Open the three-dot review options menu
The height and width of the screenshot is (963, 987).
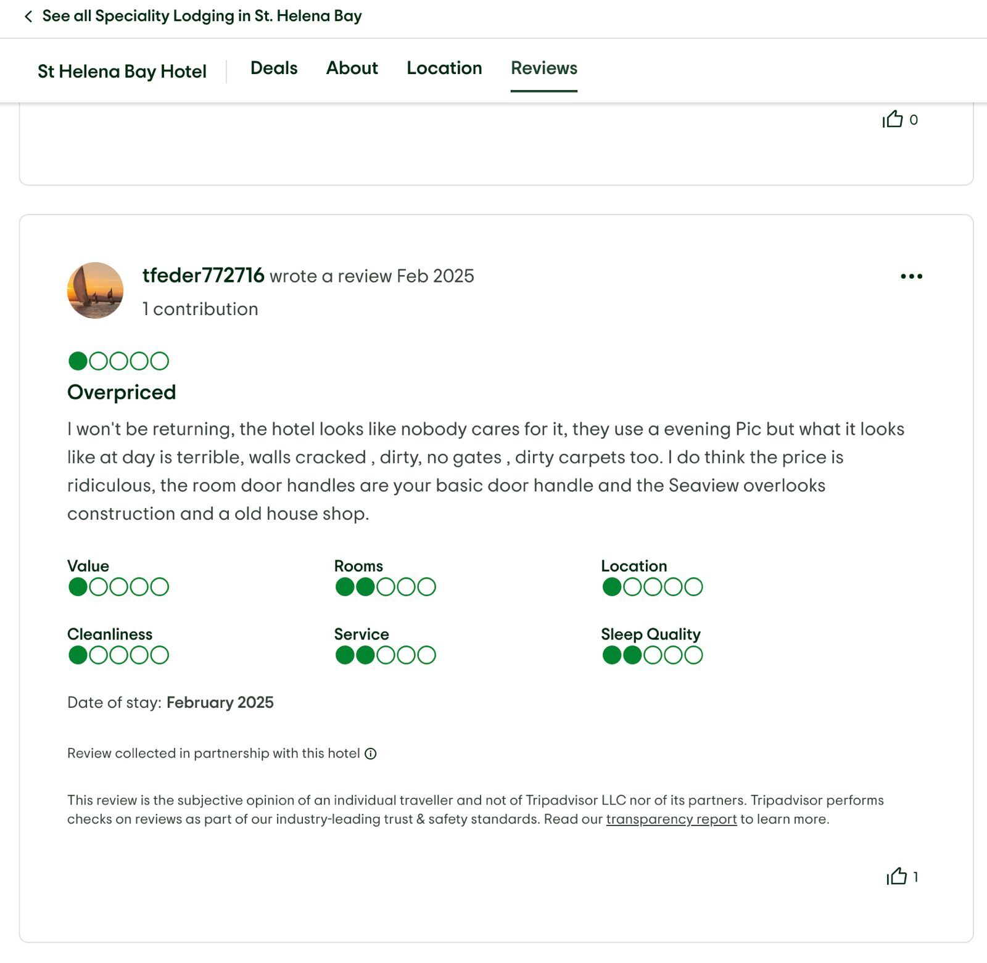click(x=911, y=276)
